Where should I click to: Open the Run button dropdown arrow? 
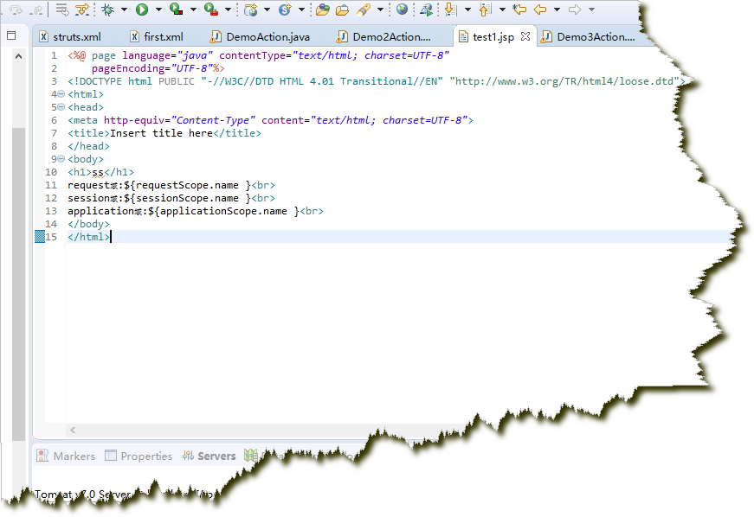click(x=158, y=10)
